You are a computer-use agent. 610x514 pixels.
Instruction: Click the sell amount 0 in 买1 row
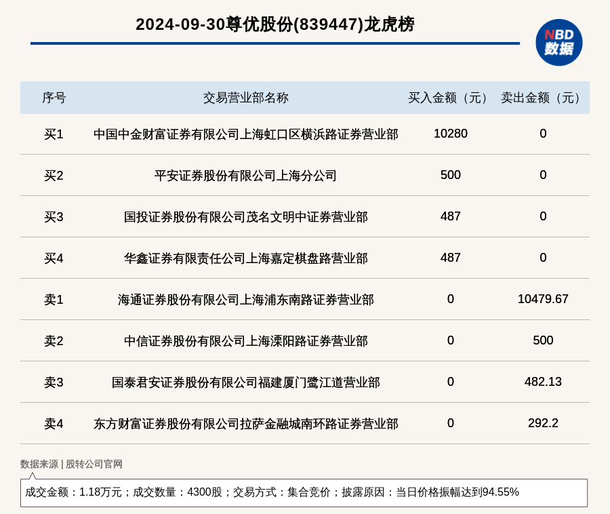pyautogui.click(x=543, y=134)
